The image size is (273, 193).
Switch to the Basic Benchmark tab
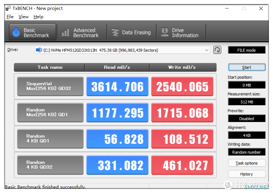[33, 33]
